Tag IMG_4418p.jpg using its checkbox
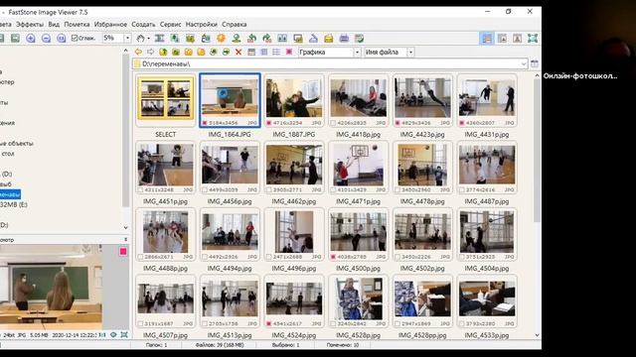Image resolution: width=636 pixels, height=357 pixels. point(333,123)
